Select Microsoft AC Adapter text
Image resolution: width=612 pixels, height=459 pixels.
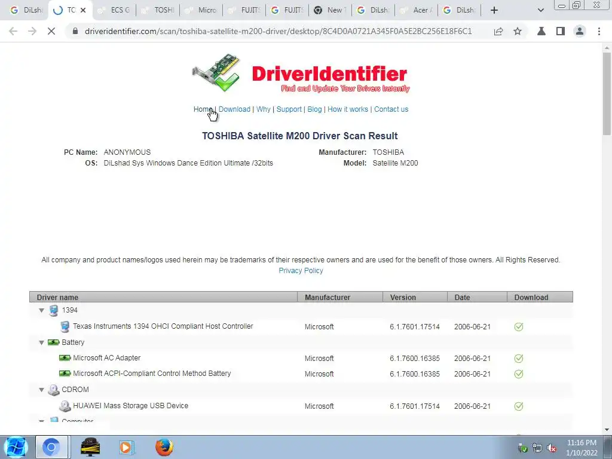pos(106,358)
